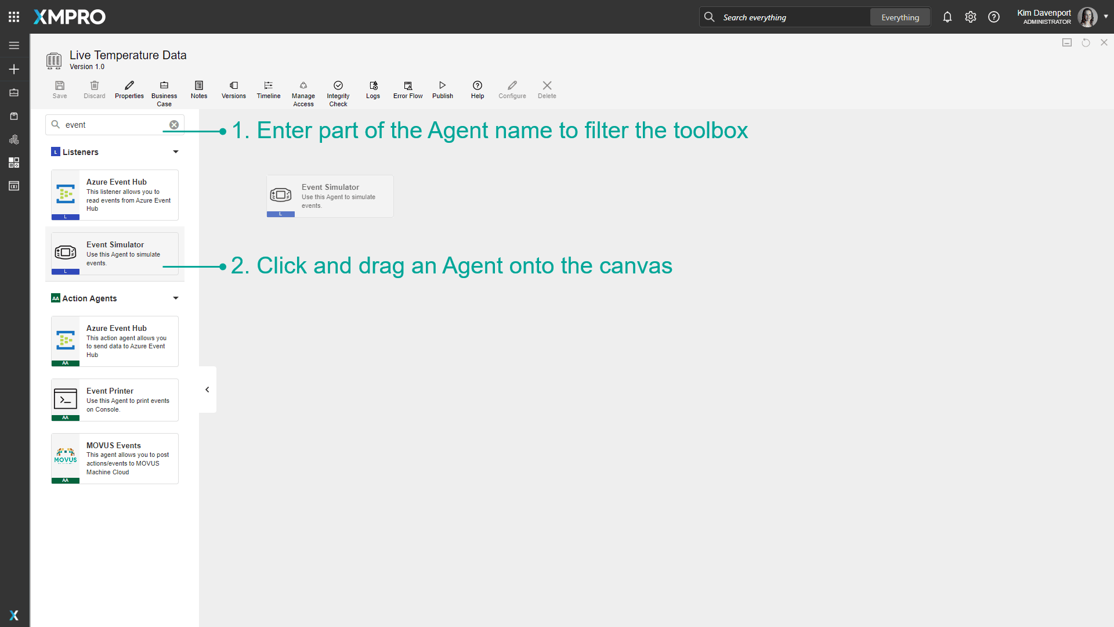
Task: Open the Integrity Check tool
Action: [x=338, y=91]
